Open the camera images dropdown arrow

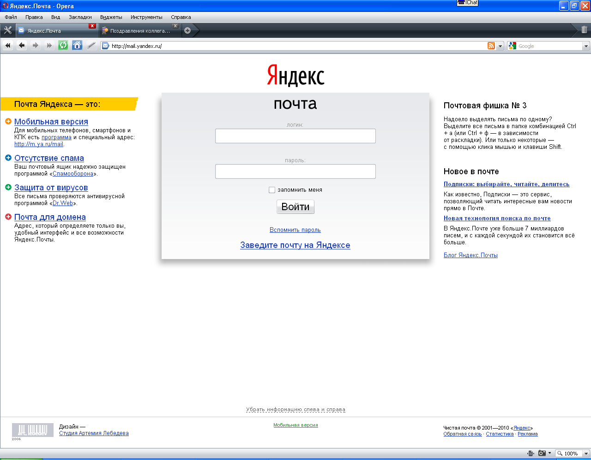coord(549,453)
